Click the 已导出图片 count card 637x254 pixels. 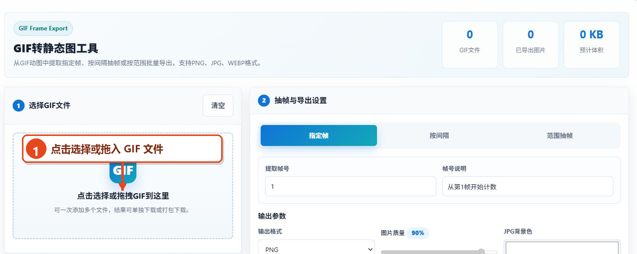pos(531,45)
